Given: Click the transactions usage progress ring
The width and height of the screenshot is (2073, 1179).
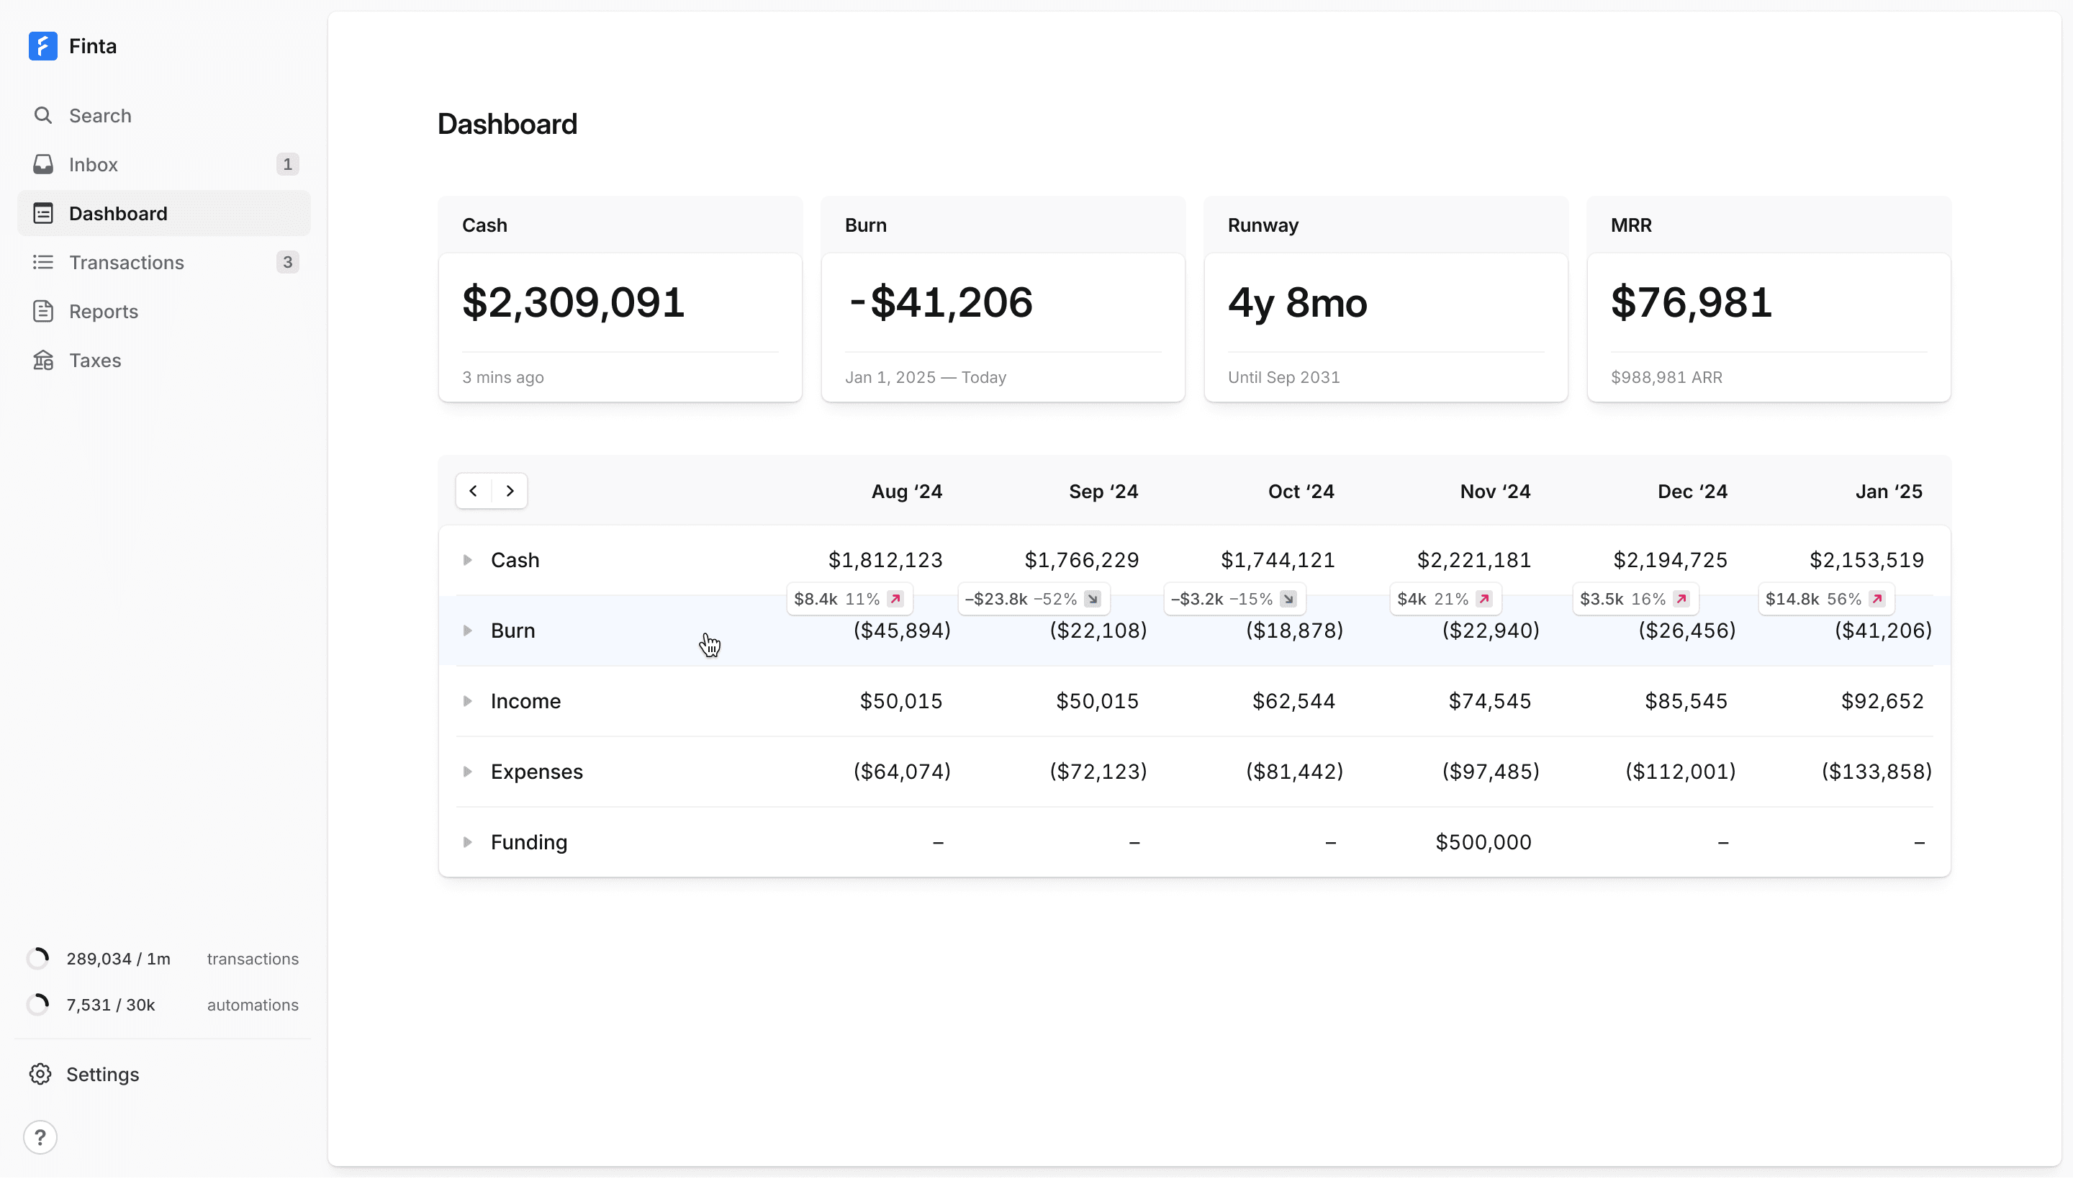Looking at the screenshot, I should point(38,959).
